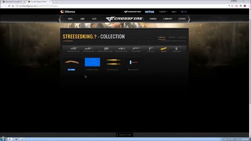This screenshot has width=251, height=141.
Task: Bookmark the page with star icon
Action: coord(232,6)
